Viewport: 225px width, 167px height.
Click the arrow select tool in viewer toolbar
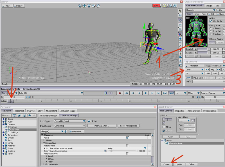pos(180,11)
